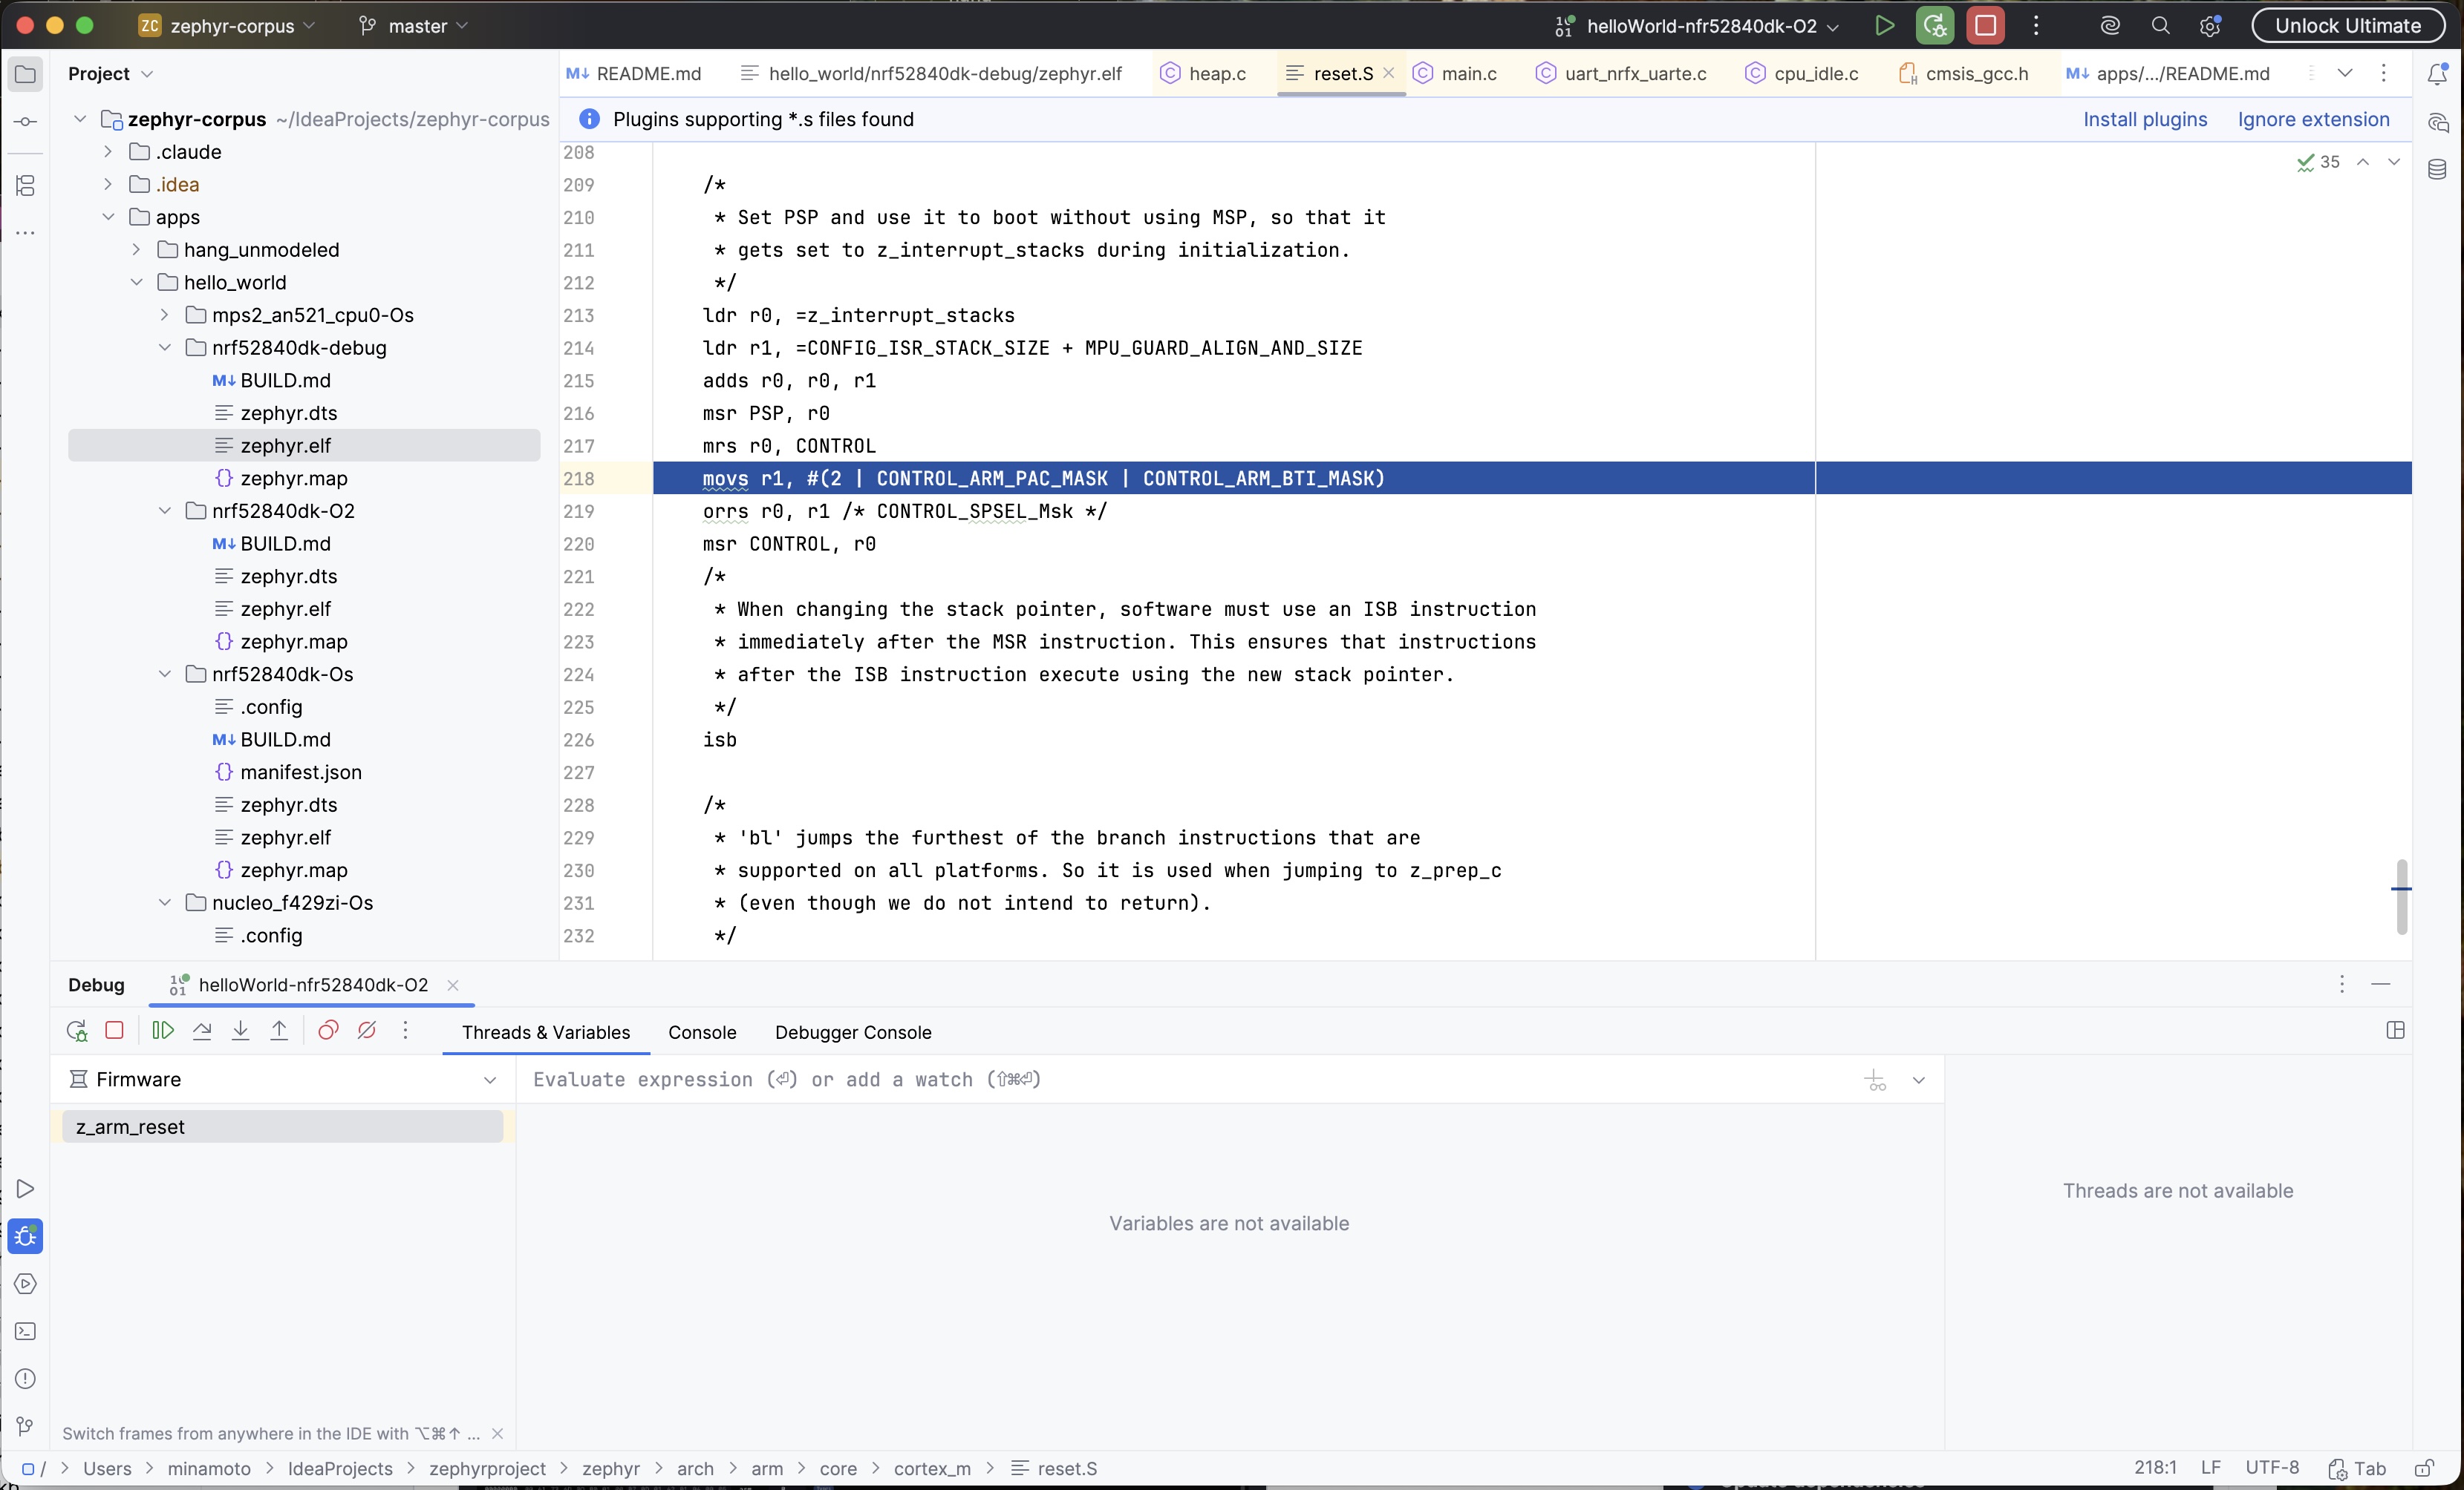Image resolution: width=2464 pixels, height=1490 pixels.
Task: Open the Run tool window icon
Action: [25, 1188]
